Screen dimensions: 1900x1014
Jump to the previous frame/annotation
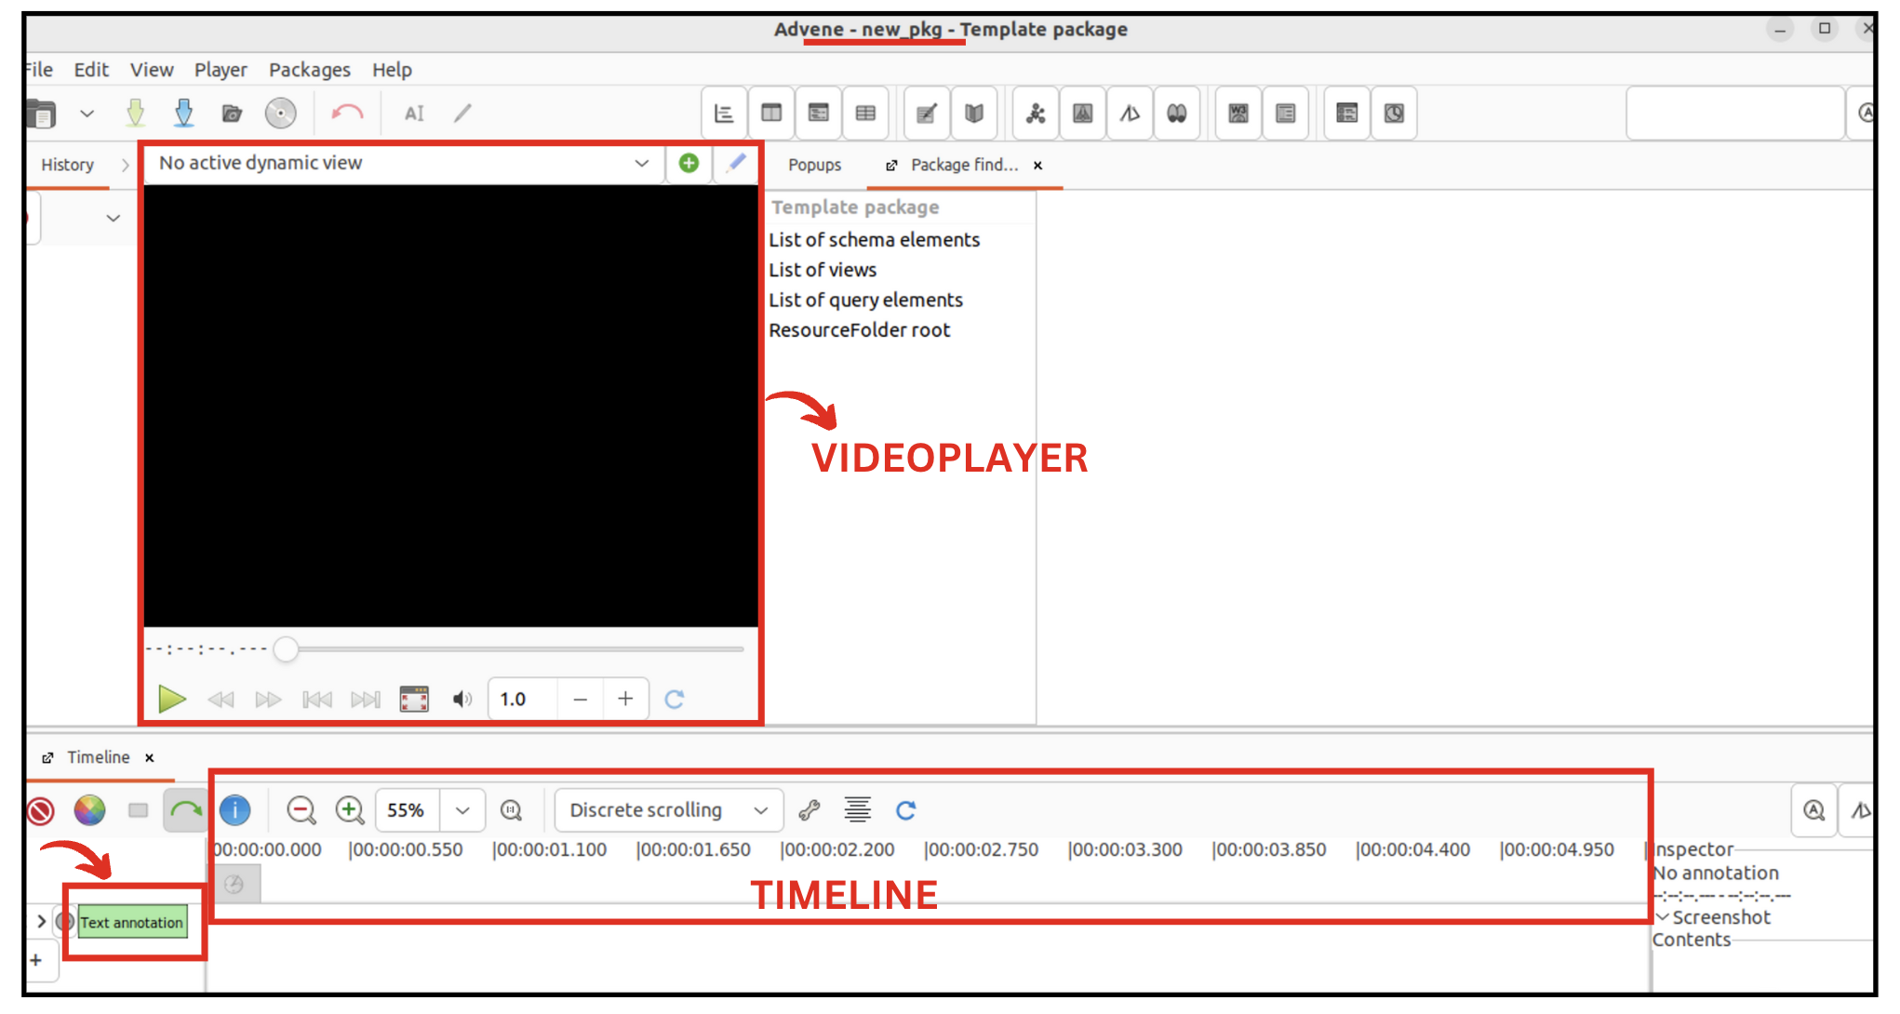click(317, 700)
